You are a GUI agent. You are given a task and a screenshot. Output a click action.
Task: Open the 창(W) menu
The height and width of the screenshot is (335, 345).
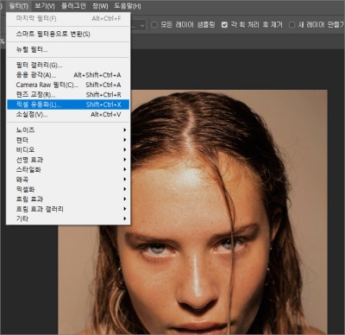tap(100, 6)
